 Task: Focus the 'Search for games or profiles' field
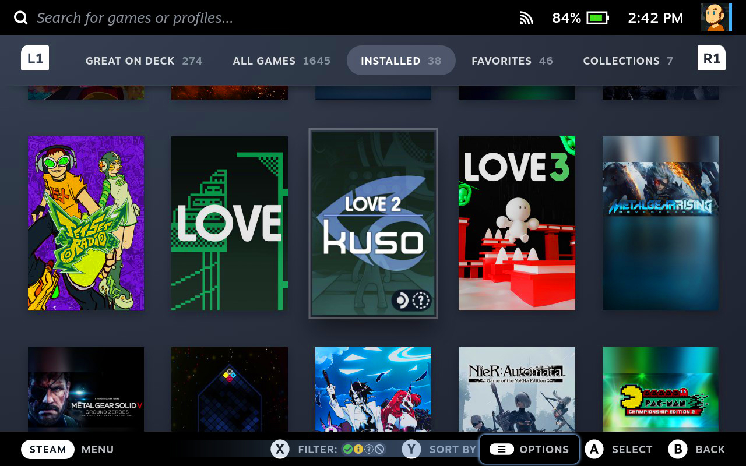click(135, 18)
